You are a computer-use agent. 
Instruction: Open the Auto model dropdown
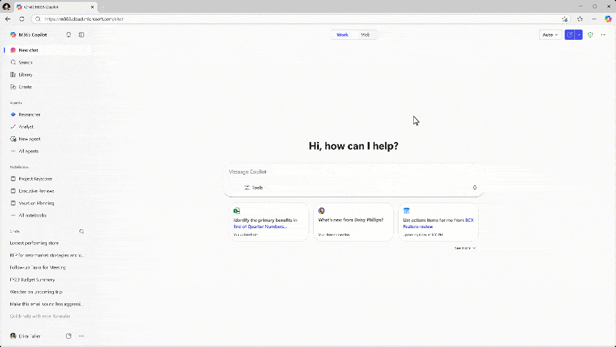pyautogui.click(x=551, y=35)
